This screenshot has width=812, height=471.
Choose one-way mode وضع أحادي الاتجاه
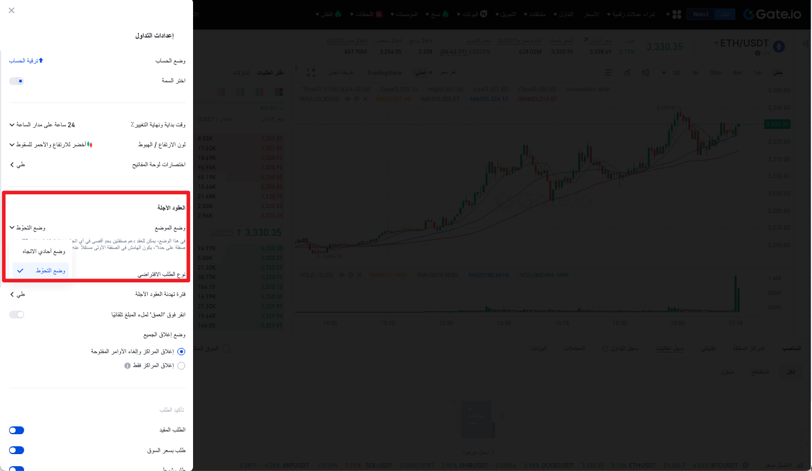pyautogui.click(x=43, y=251)
